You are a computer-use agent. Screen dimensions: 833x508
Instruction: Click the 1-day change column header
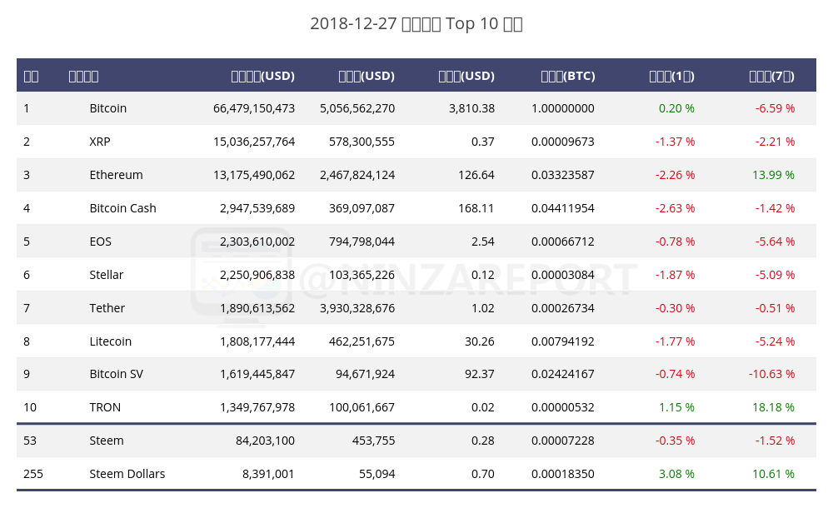click(x=672, y=76)
